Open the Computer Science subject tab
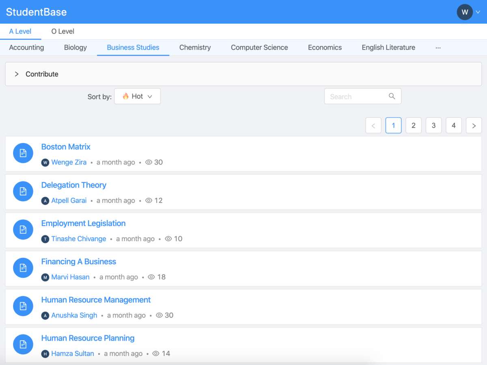 pos(259,48)
